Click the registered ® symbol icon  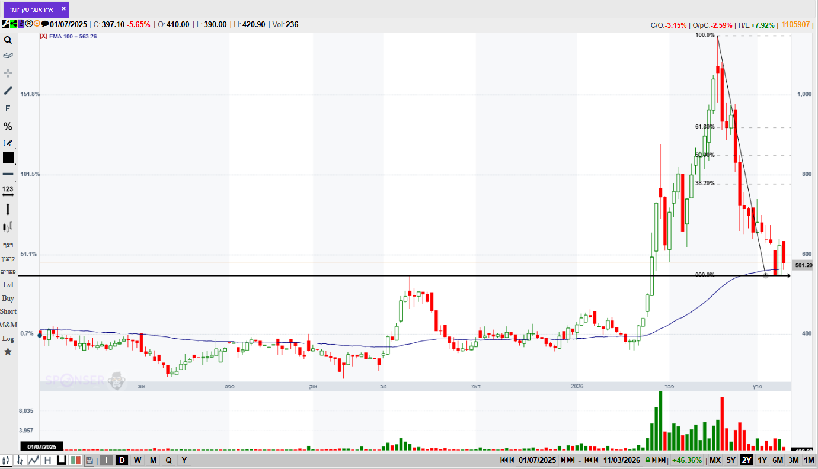[x=28, y=24]
